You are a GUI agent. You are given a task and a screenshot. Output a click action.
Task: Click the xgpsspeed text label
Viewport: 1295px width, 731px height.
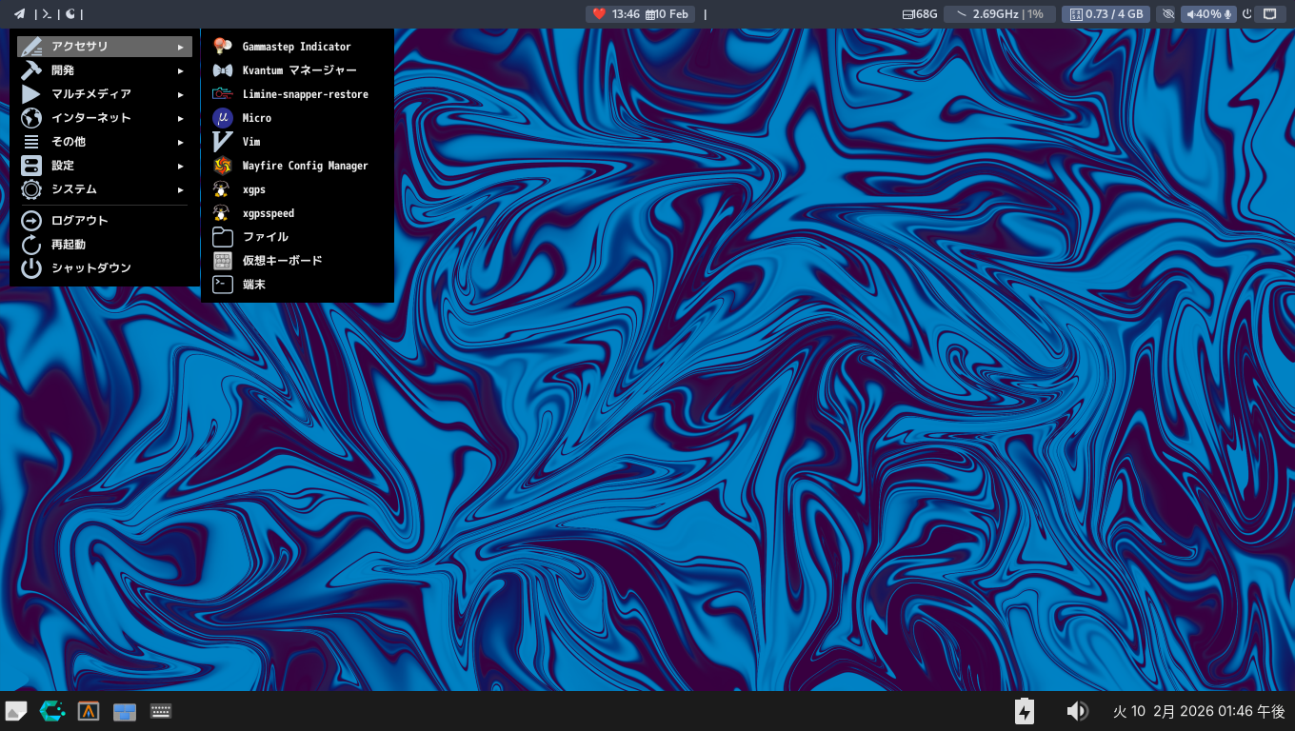[269, 213]
